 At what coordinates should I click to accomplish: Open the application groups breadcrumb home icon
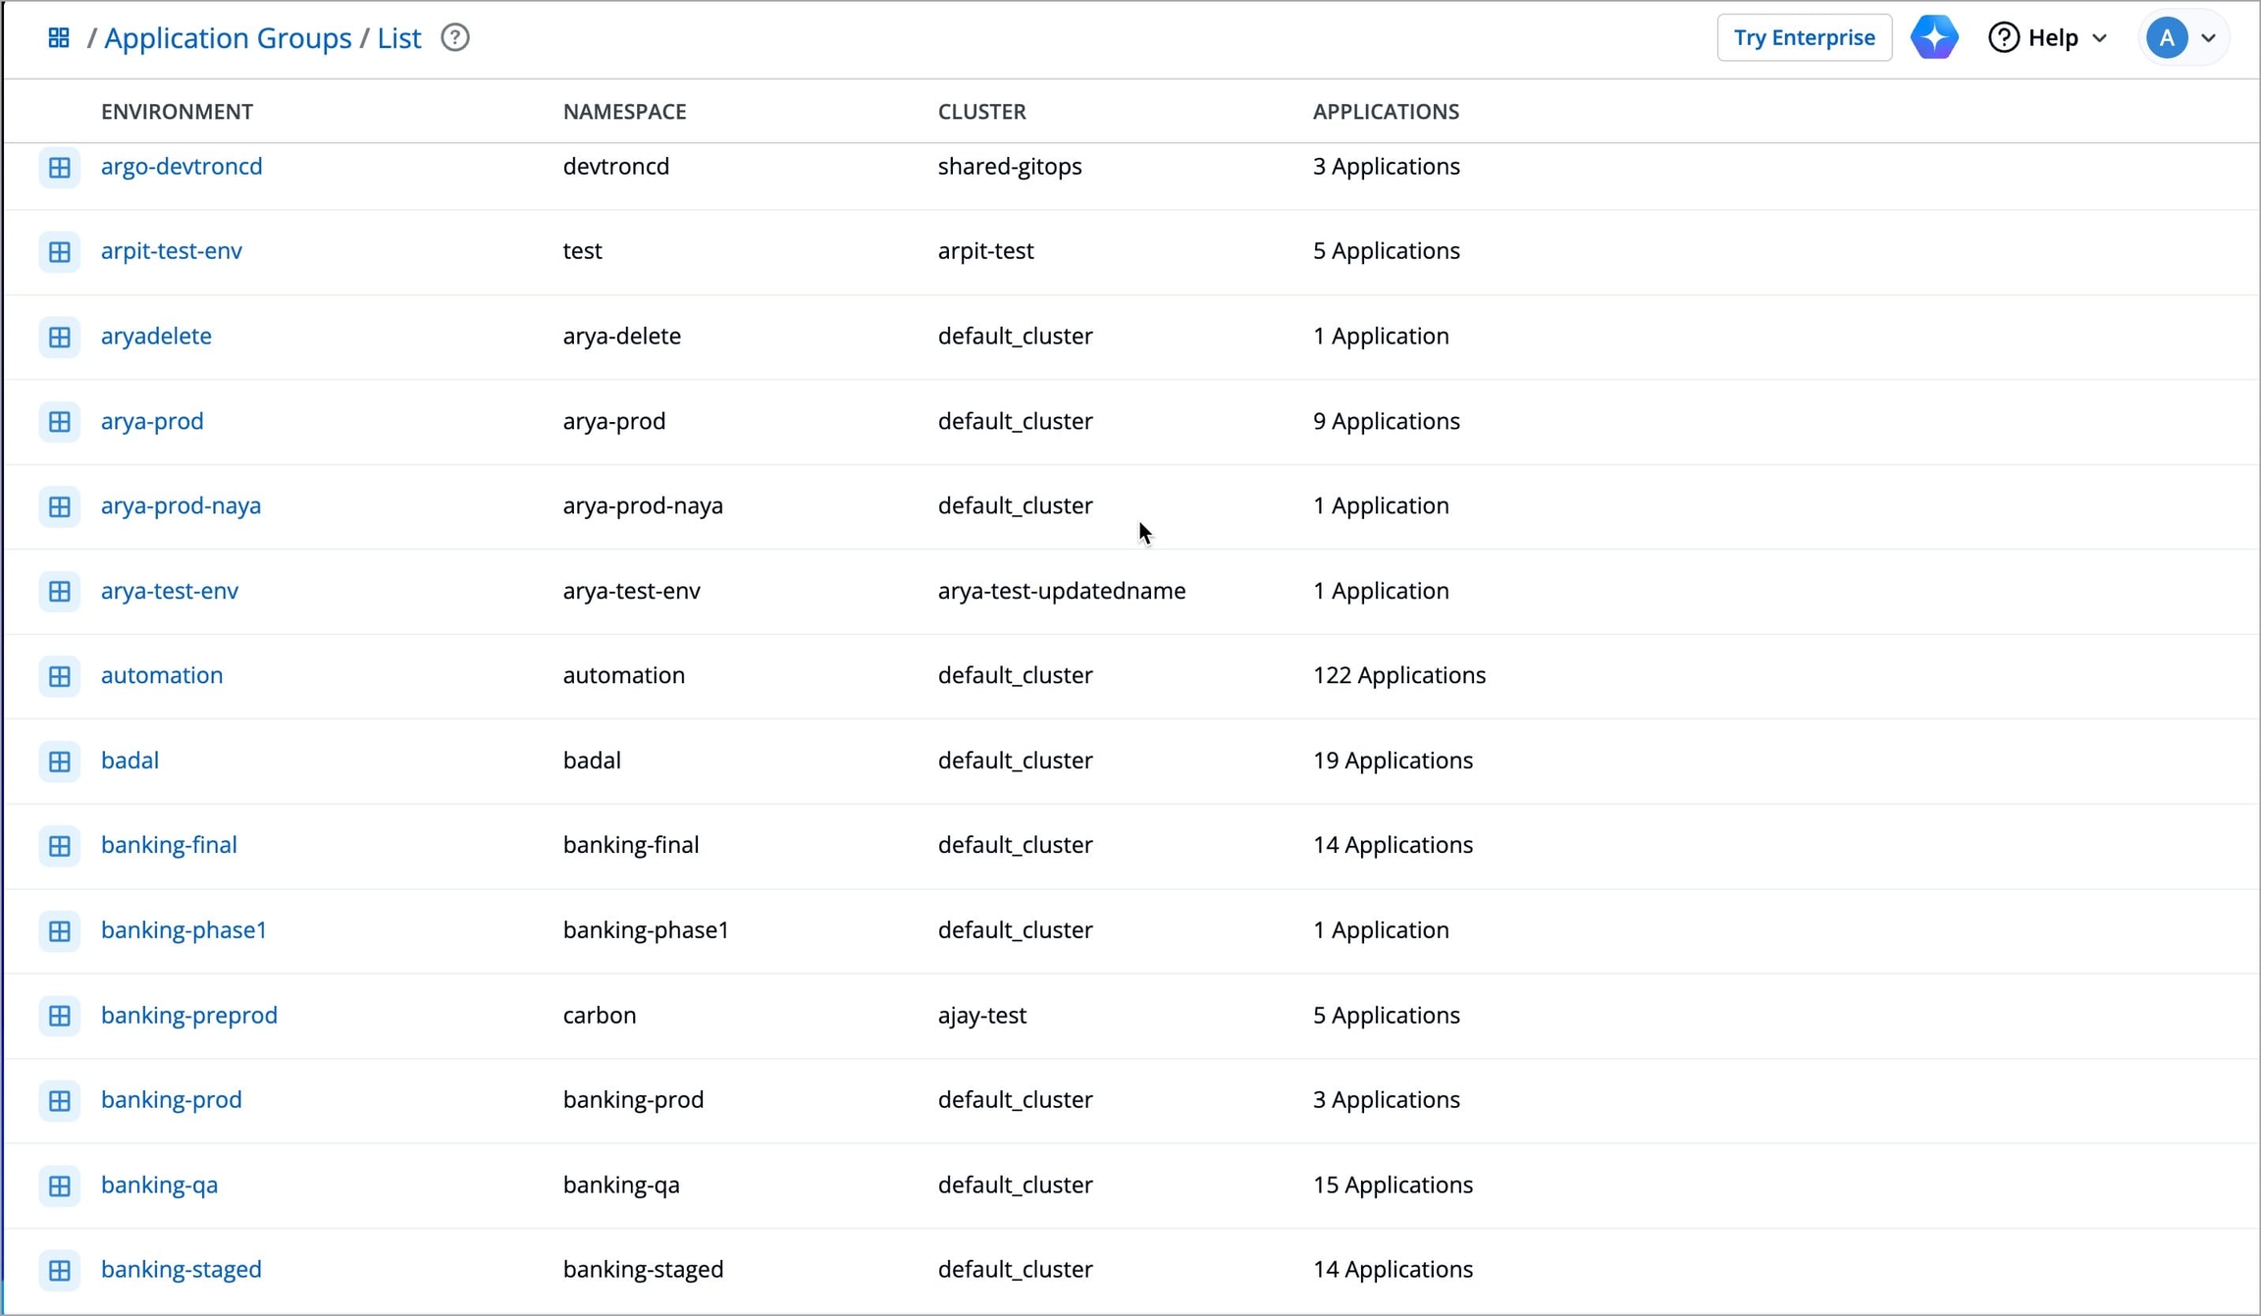[59, 38]
